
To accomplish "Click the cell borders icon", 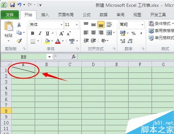I will (33, 41).
